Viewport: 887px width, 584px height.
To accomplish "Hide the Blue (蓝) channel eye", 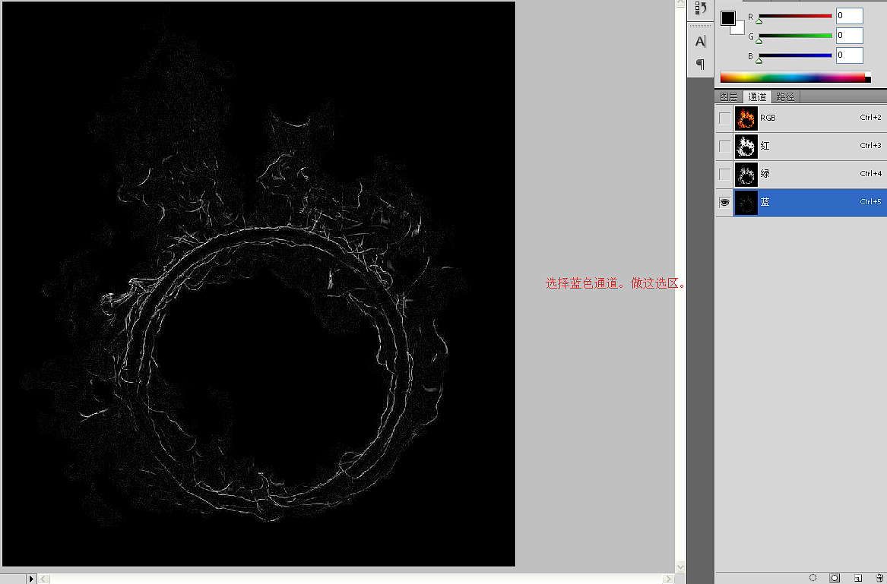I will coord(724,202).
